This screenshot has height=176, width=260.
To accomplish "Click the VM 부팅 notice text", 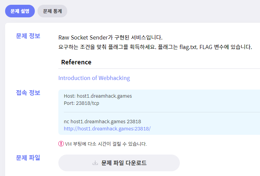I will point(106,144).
